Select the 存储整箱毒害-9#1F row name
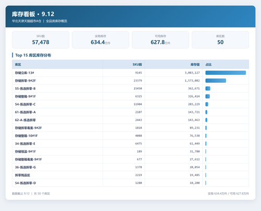Viewport: 261px width, 211px height. pyautogui.click(x=28, y=159)
